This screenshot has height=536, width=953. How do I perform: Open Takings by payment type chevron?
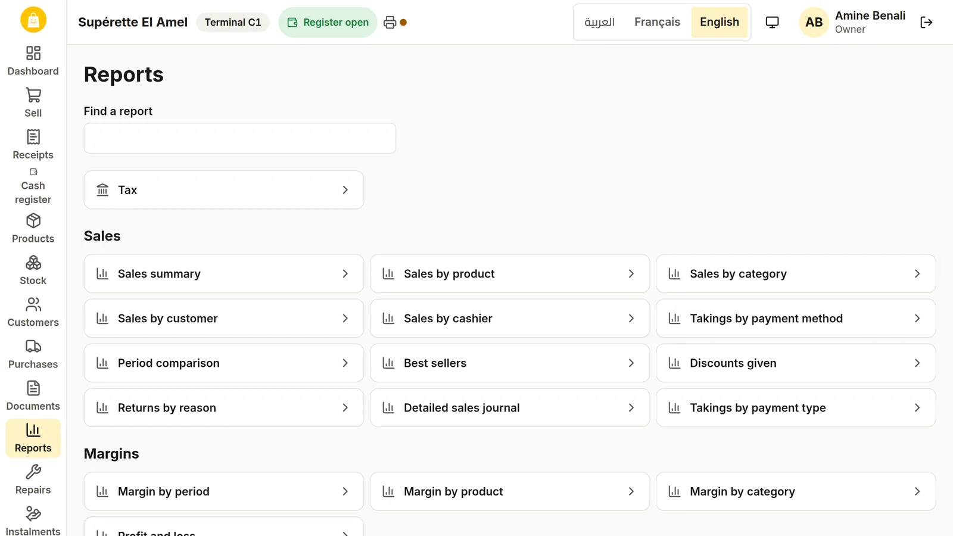coord(917,408)
